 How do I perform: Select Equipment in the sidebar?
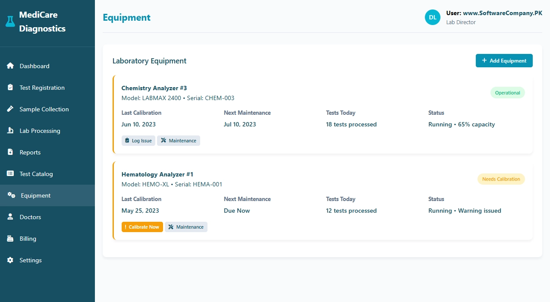[35, 195]
